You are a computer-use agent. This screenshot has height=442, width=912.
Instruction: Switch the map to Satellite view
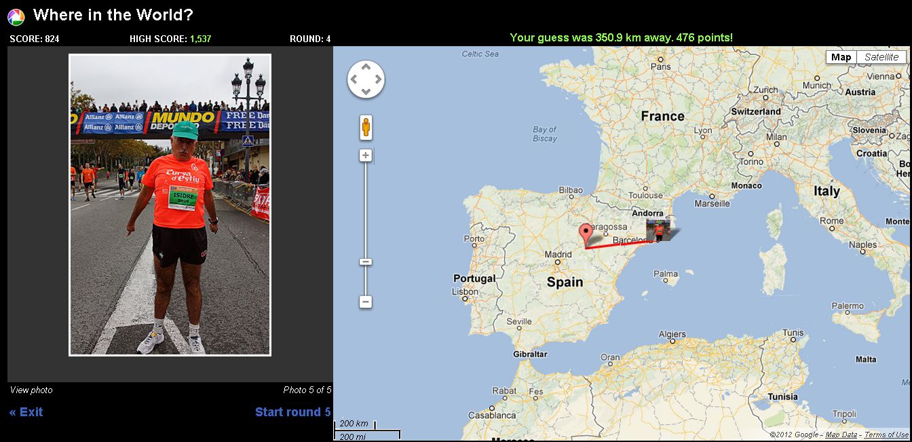[x=881, y=57]
